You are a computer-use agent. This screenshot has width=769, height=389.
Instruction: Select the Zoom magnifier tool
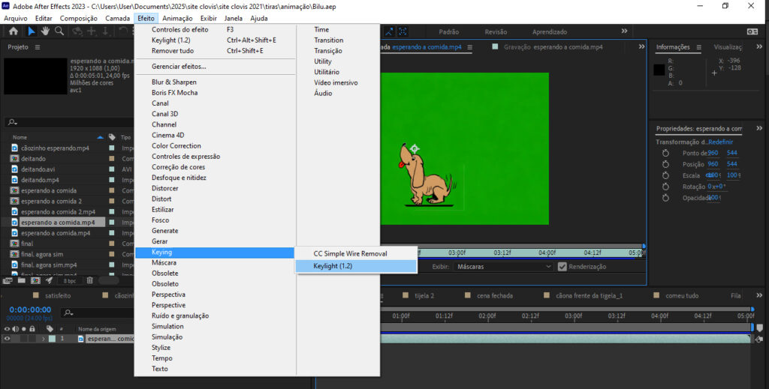point(59,31)
